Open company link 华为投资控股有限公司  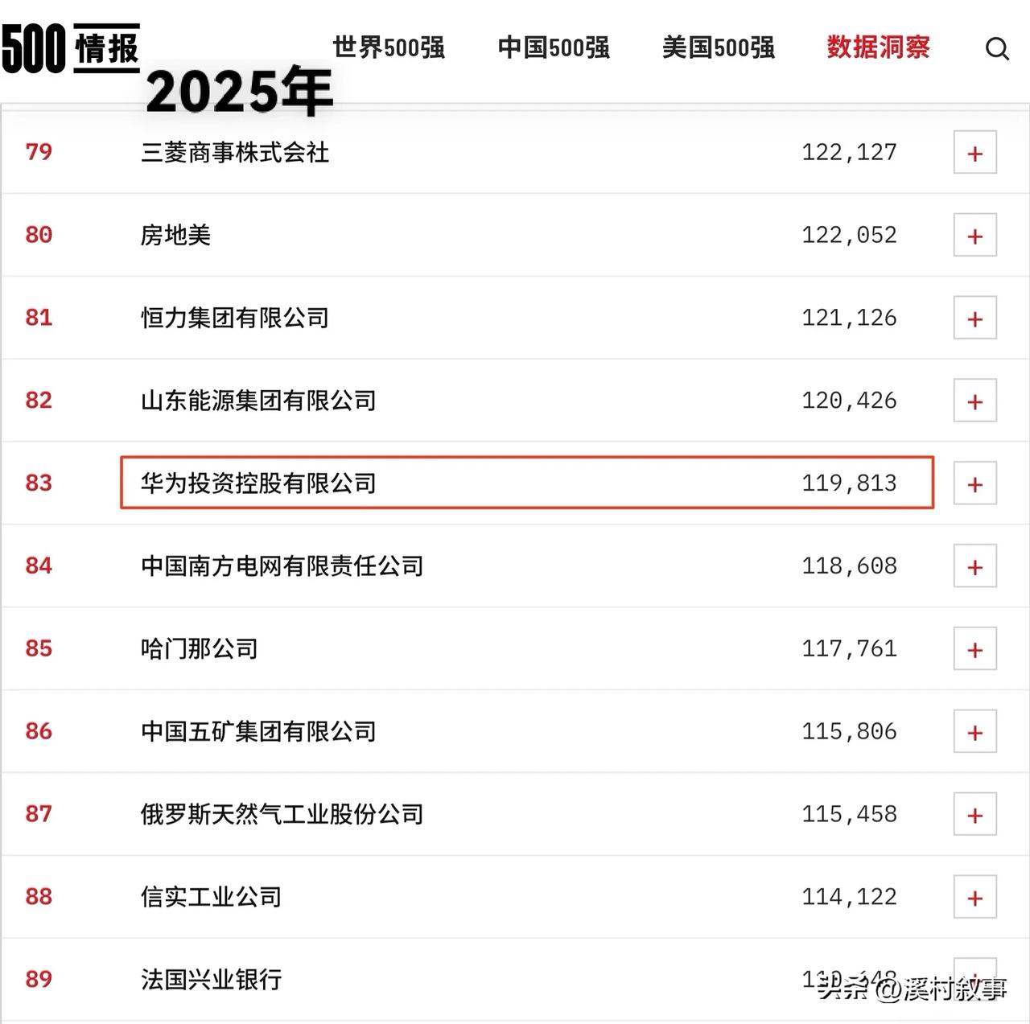(258, 483)
